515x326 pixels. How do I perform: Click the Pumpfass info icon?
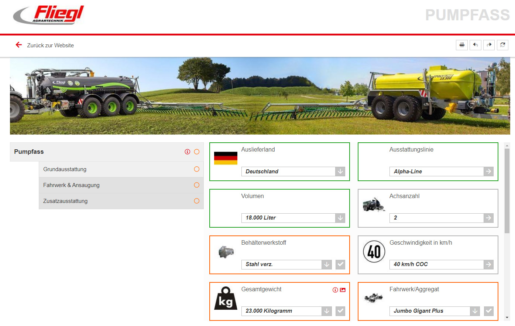pos(188,152)
